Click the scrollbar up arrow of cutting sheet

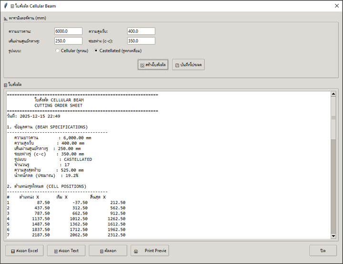[333, 94]
